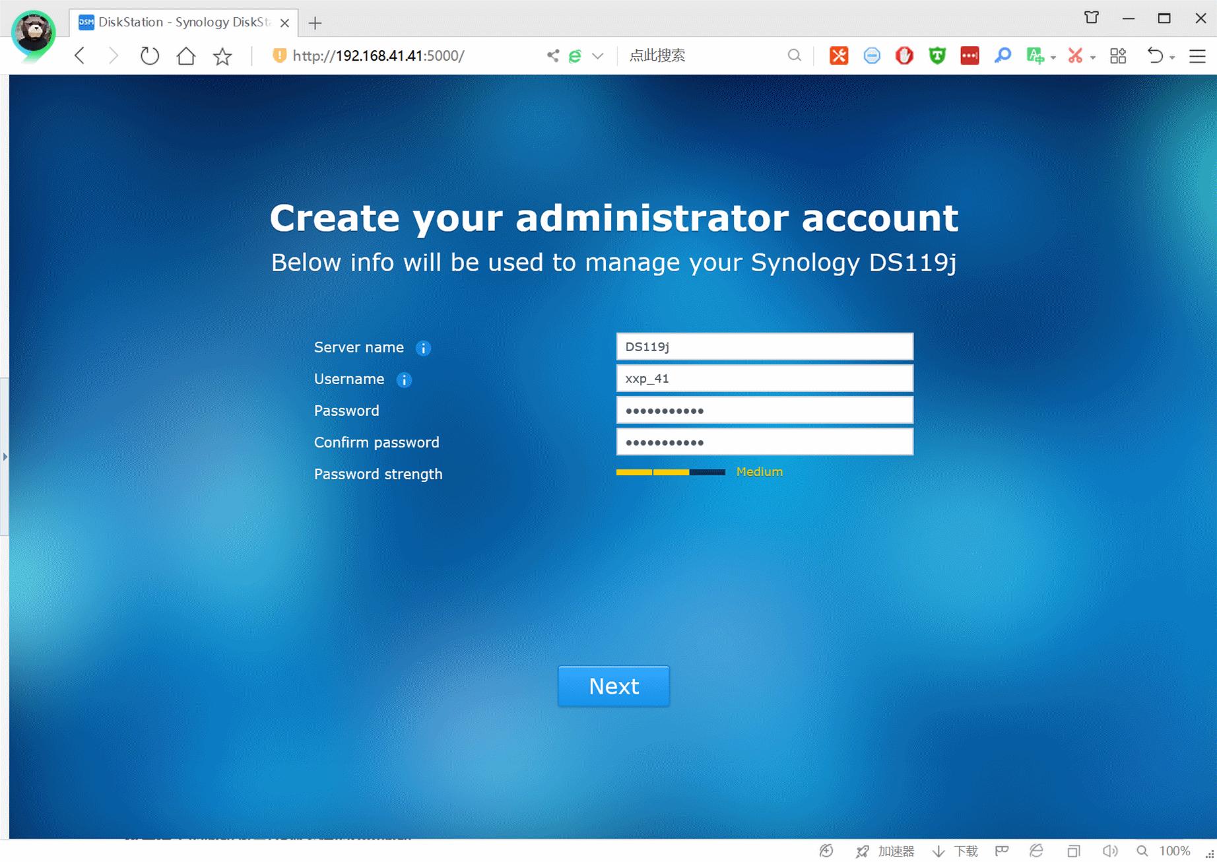Toggle the speaker mute icon
Viewport: 1217px width, 862px height.
click(1110, 851)
